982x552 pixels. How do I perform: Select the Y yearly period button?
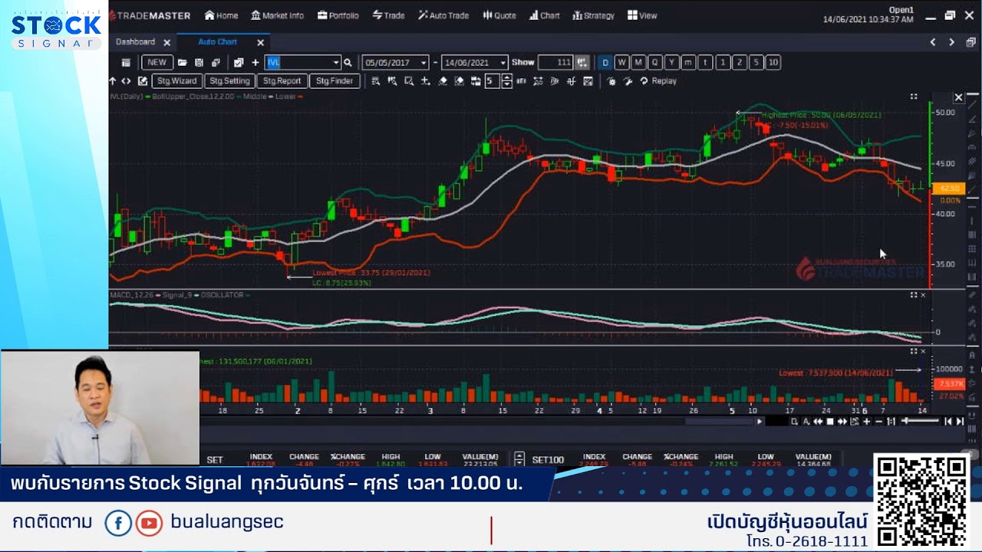click(672, 63)
